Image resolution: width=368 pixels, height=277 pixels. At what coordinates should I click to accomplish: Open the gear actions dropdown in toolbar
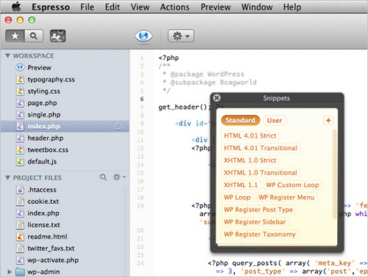[181, 36]
